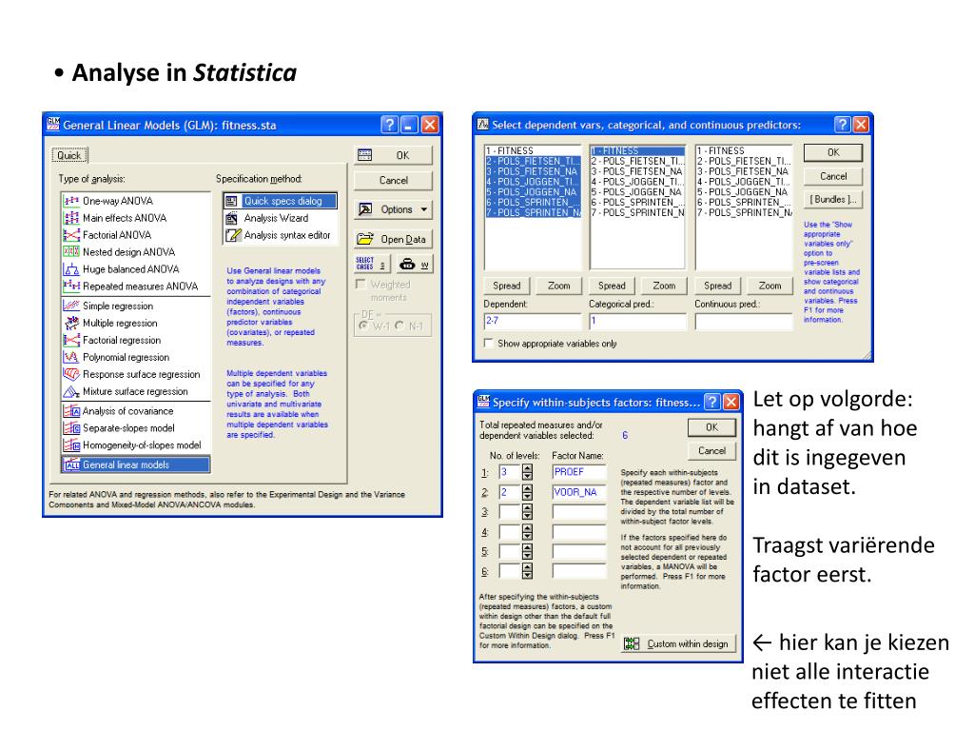
Task: Click Cancel in the GLM dialog
Action: point(393,180)
